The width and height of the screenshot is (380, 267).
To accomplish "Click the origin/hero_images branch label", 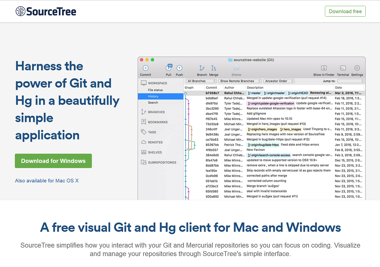I will (262, 129).
